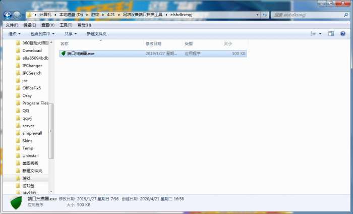Open the 美图秀秀 folder in the tree
Screen dimensions: 353x214
pos(27,163)
